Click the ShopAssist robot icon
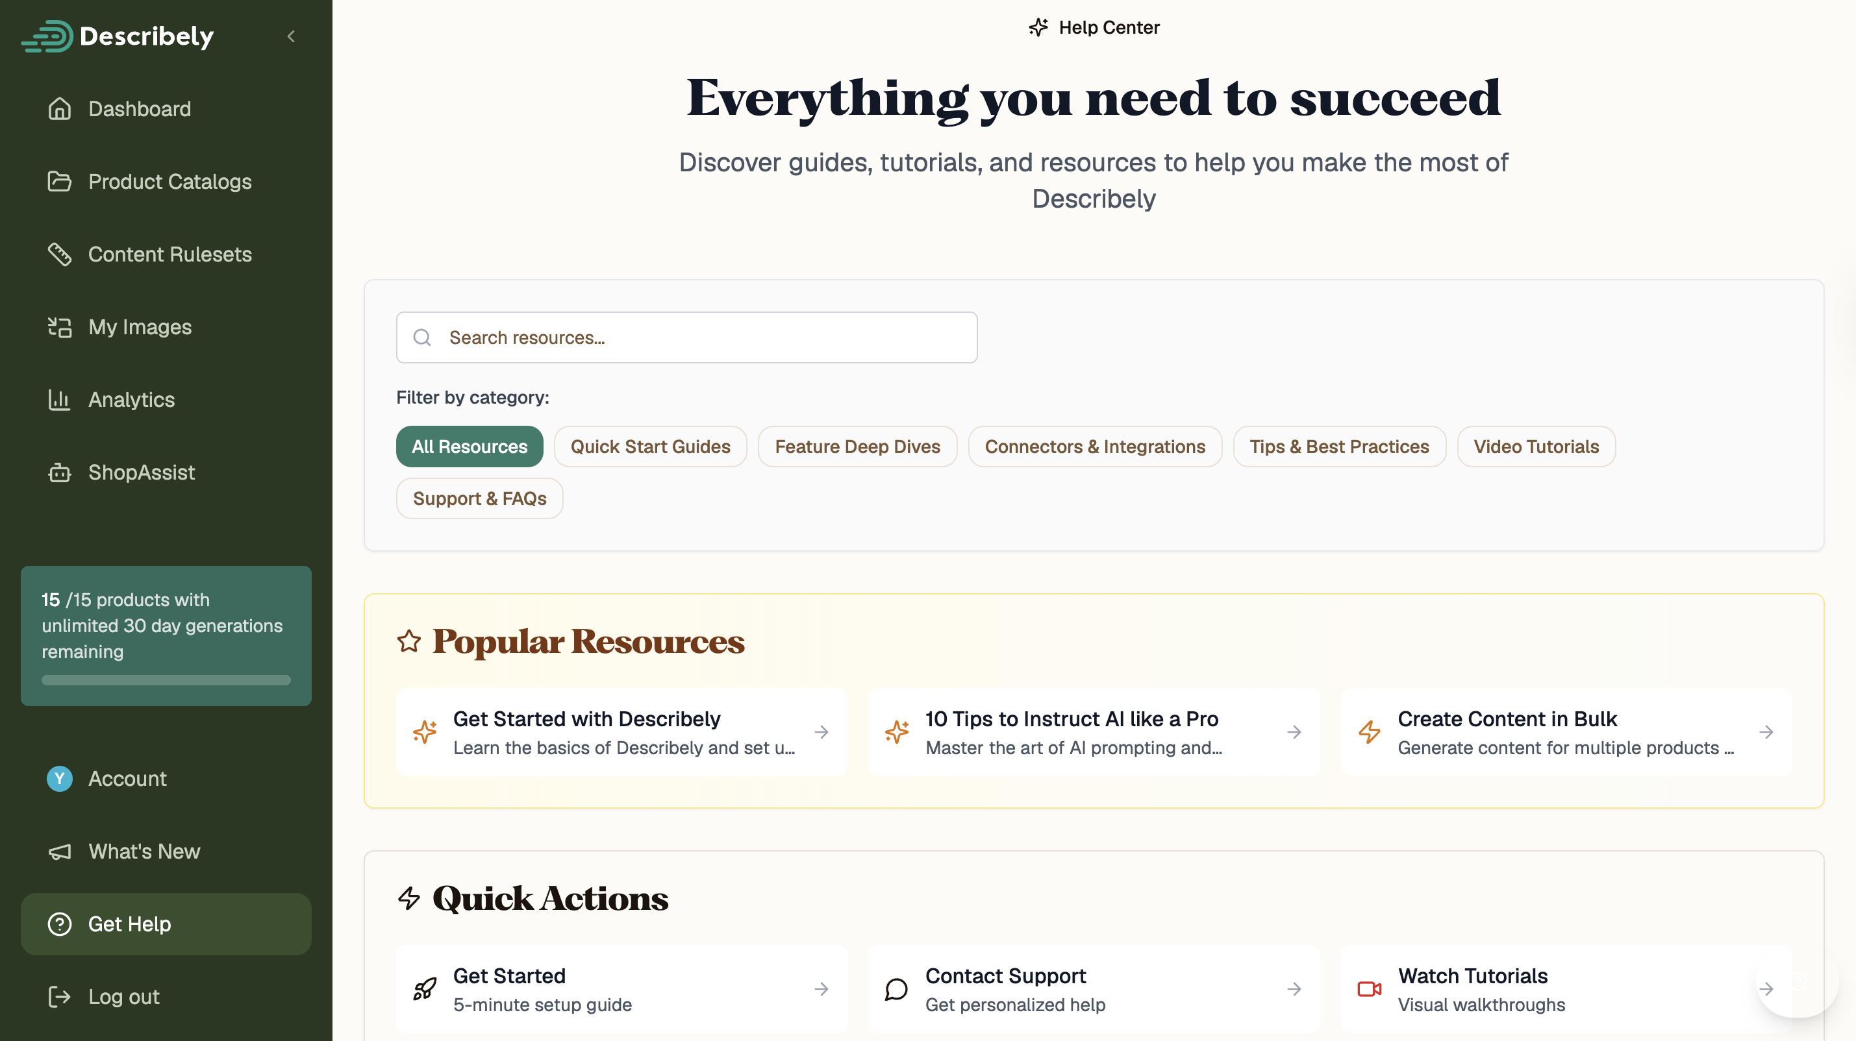The image size is (1856, 1041). [59, 472]
